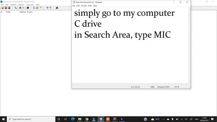The width and height of the screenshot is (217, 122).
Task: Open the notifications Action Center icon
Action: [x=213, y=119]
